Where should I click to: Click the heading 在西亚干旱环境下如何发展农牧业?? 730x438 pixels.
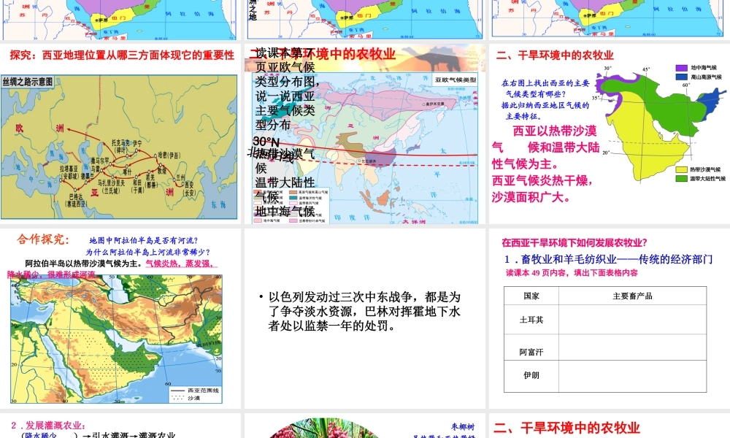pos(575,242)
